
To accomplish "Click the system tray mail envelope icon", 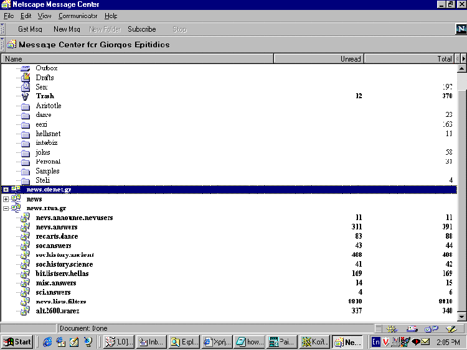I will tap(425, 342).
